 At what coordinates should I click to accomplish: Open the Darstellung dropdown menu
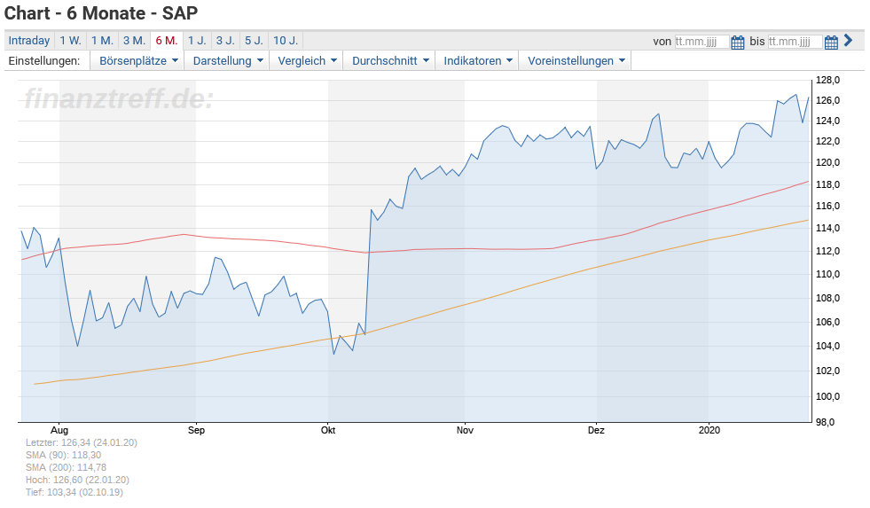(228, 61)
